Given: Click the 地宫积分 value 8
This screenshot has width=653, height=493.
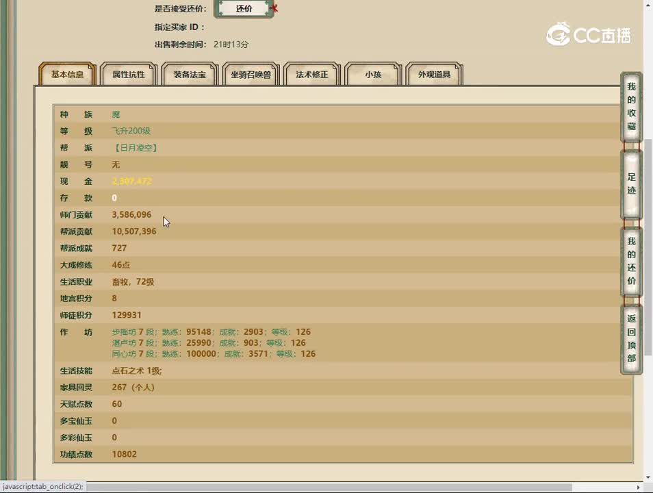Looking at the screenshot, I should tap(114, 299).
